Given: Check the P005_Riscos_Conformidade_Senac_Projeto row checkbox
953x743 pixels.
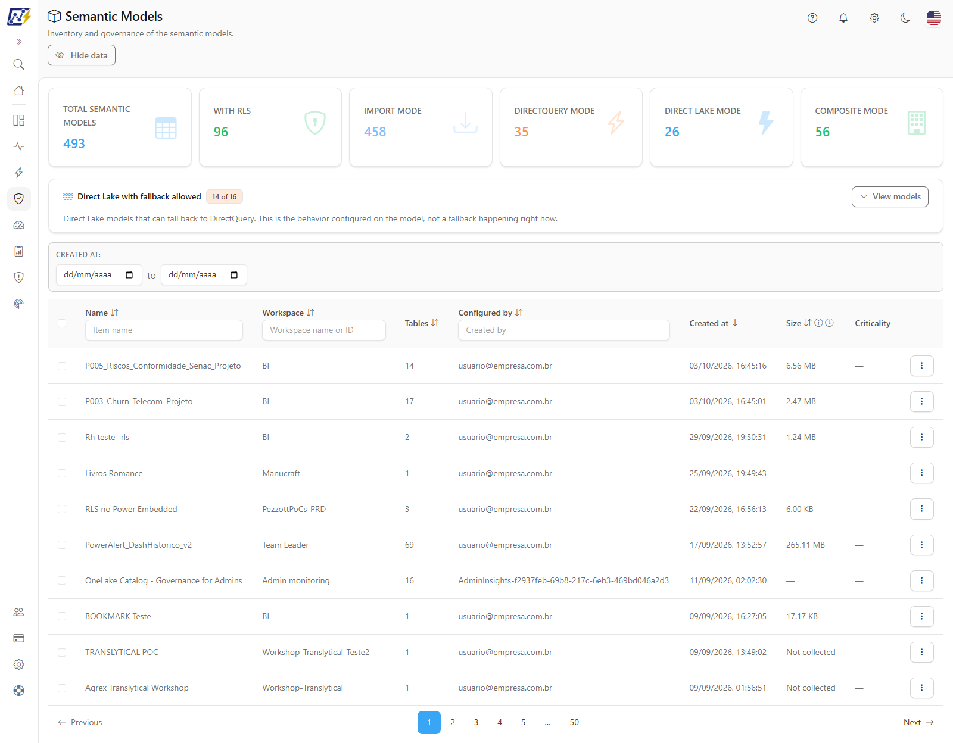Looking at the screenshot, I should (x=62, y=366).
